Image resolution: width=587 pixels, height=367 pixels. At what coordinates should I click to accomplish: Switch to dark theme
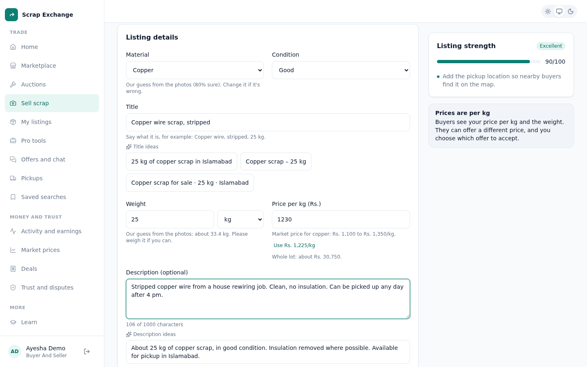pyautogui.click(x=571, y=11)
